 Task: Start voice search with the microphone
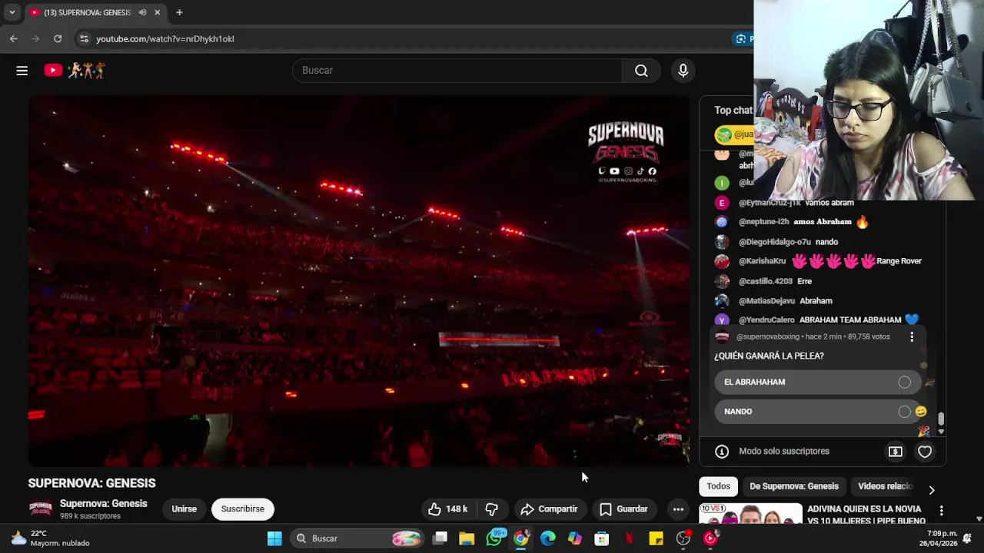click(683, 71)
